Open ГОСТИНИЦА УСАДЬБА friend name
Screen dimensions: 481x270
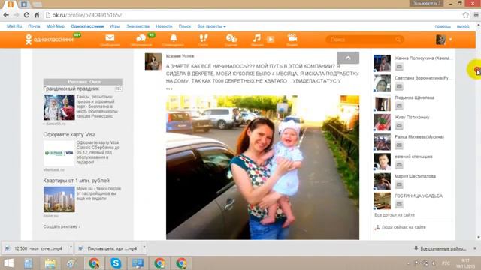tap(419, 196)
